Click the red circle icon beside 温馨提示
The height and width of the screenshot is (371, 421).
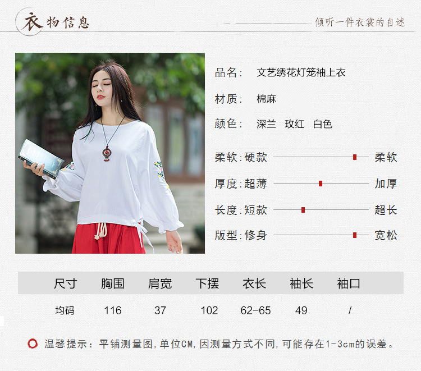coord(33,343)
